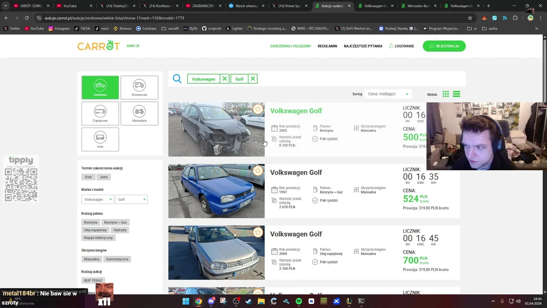The image size is (547, 308).
Task: Filter auctions ending Dziś
Action: pyautogui.click(x=88, y=177)
